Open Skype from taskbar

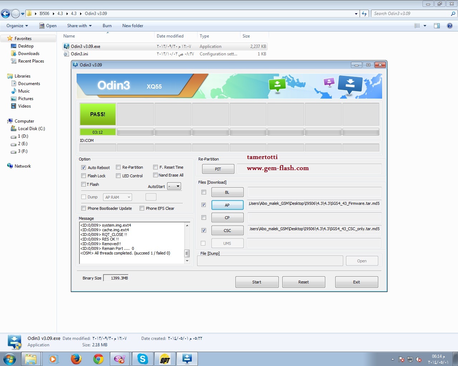point(143,359)
